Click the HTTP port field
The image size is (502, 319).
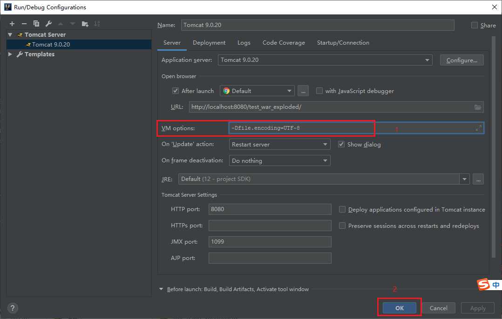click(270, 209)
